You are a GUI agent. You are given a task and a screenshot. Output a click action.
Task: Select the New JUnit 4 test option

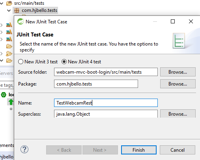(x=64, y=62)
